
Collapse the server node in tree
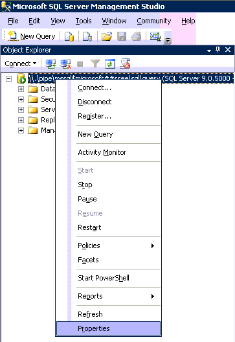[x=8, y=78]
